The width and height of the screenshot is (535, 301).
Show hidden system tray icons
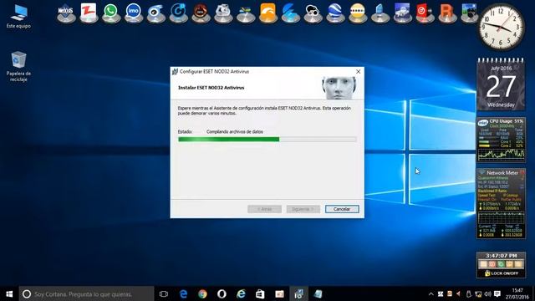(x=431, y=293)
